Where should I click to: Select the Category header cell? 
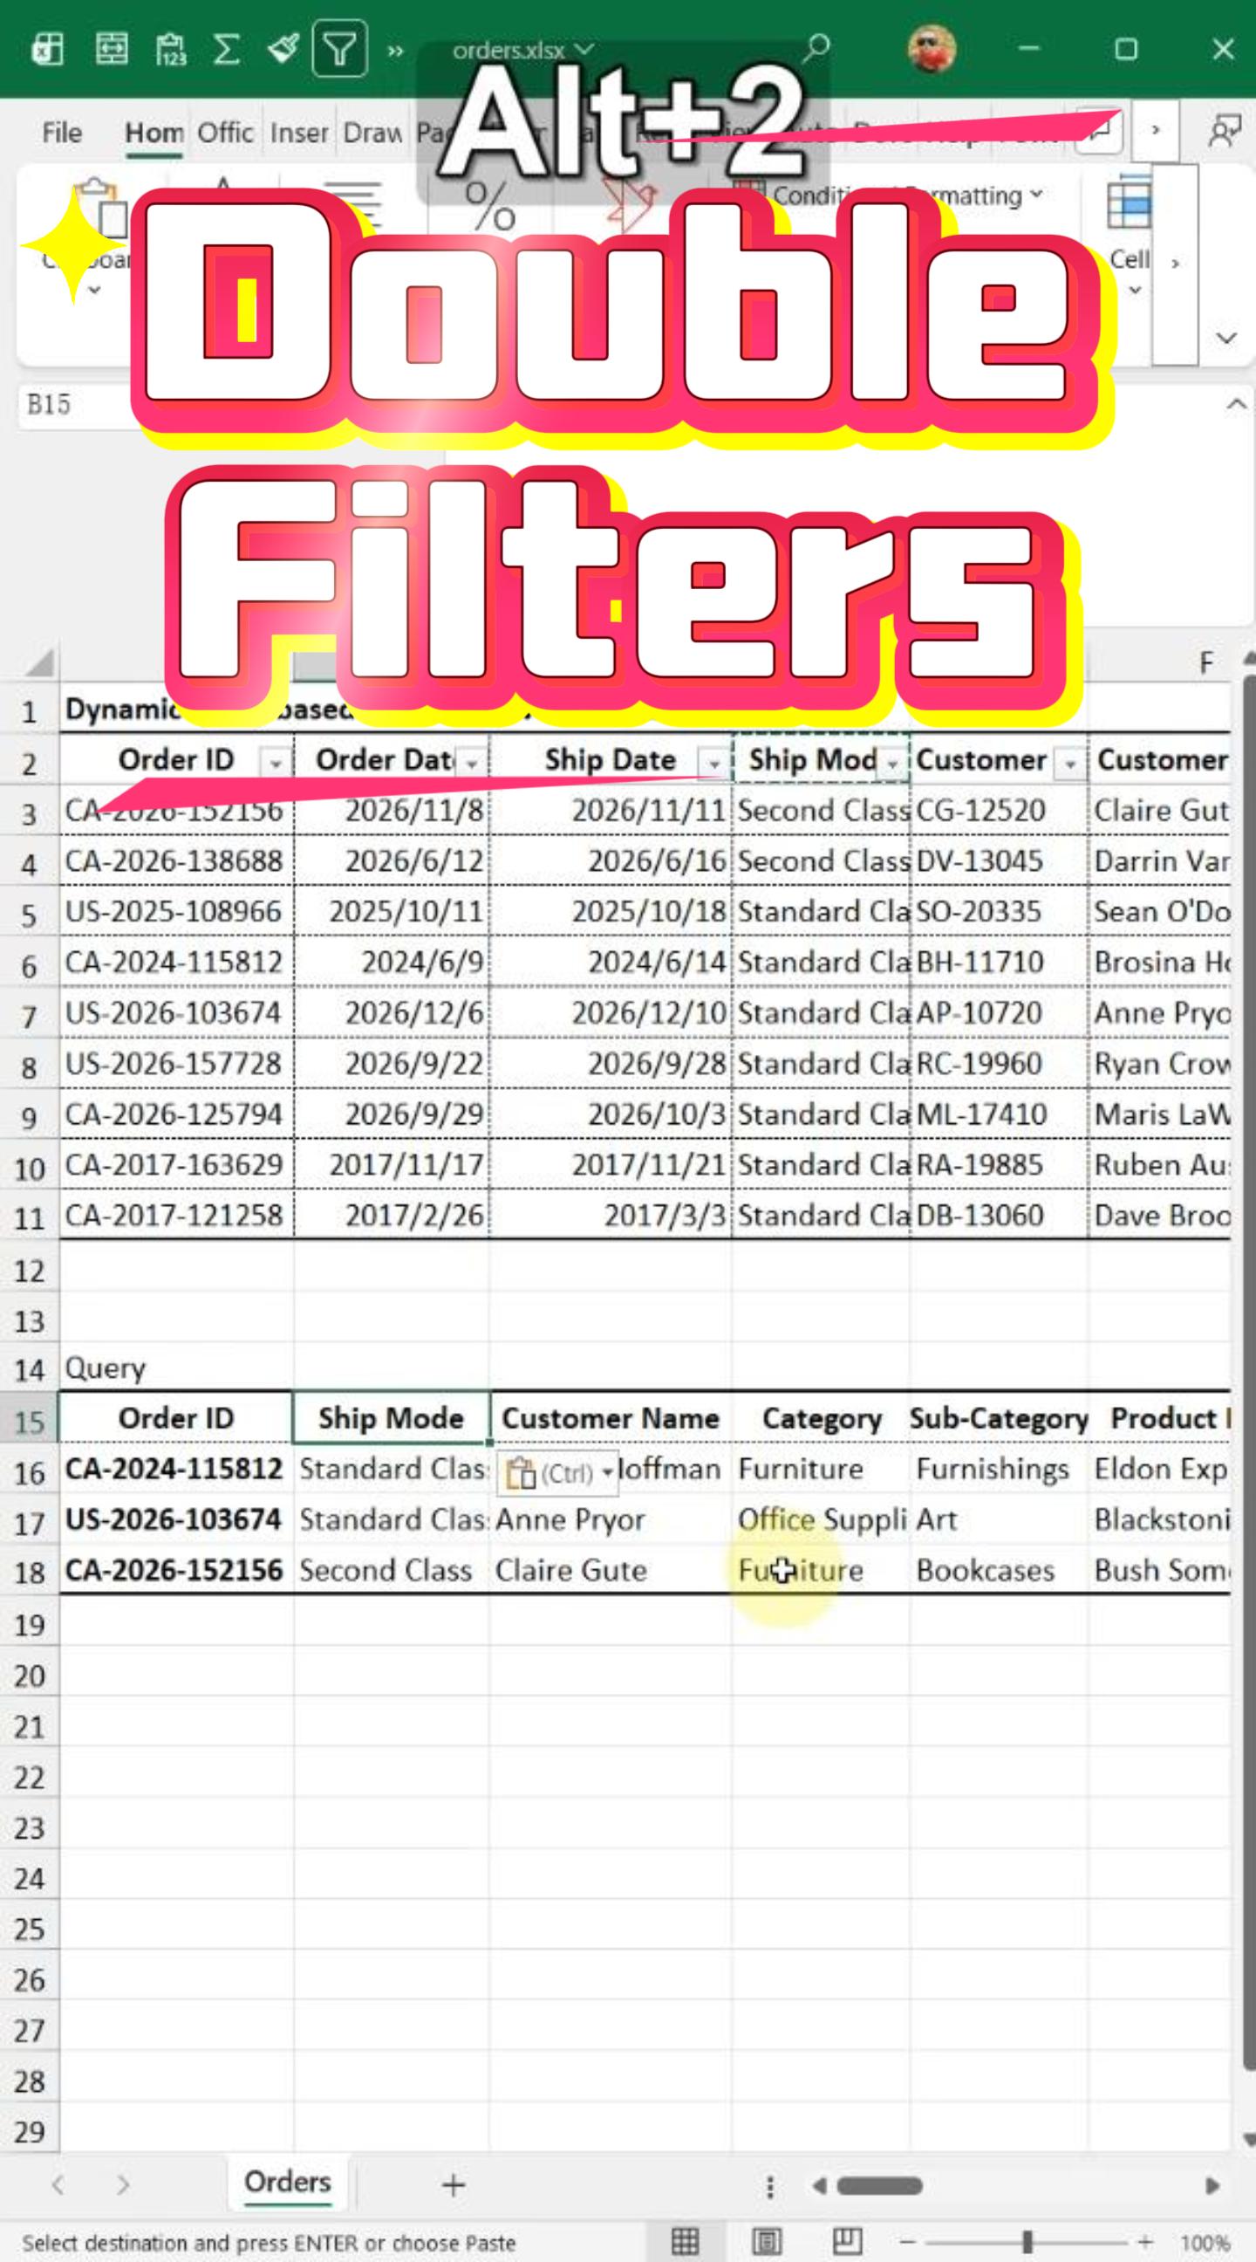coord(821,1418)
